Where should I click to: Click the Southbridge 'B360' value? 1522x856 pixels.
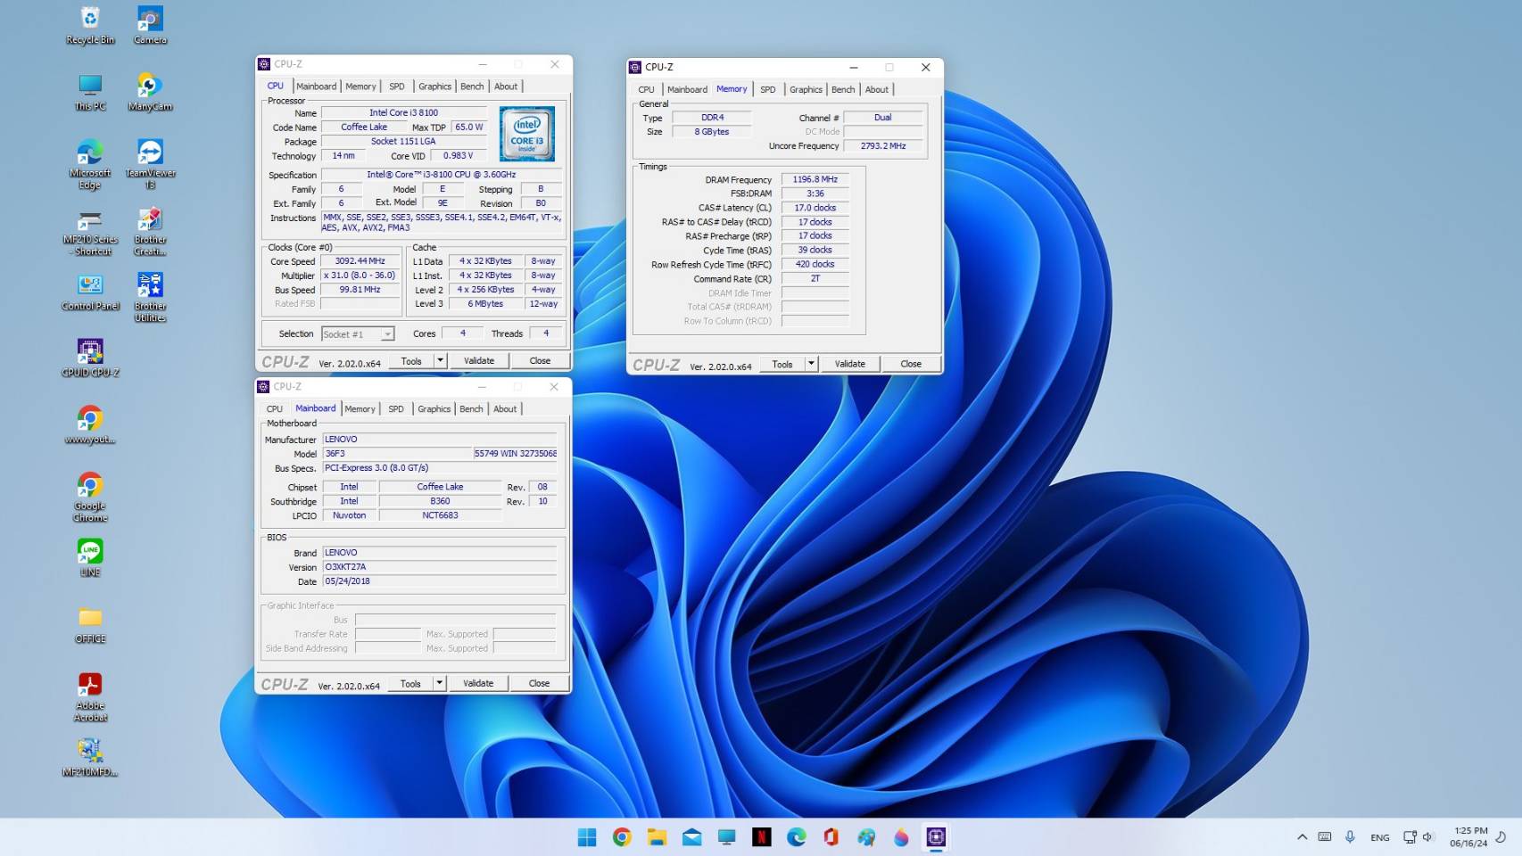(x=440, y=501)
